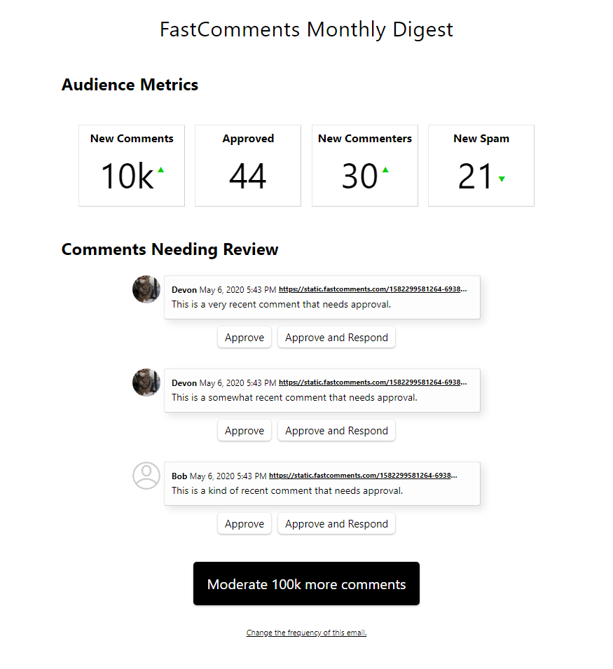Open the URL link in the very recent comment
Viewport: 613px width, 669px height.
pos(372,289)
